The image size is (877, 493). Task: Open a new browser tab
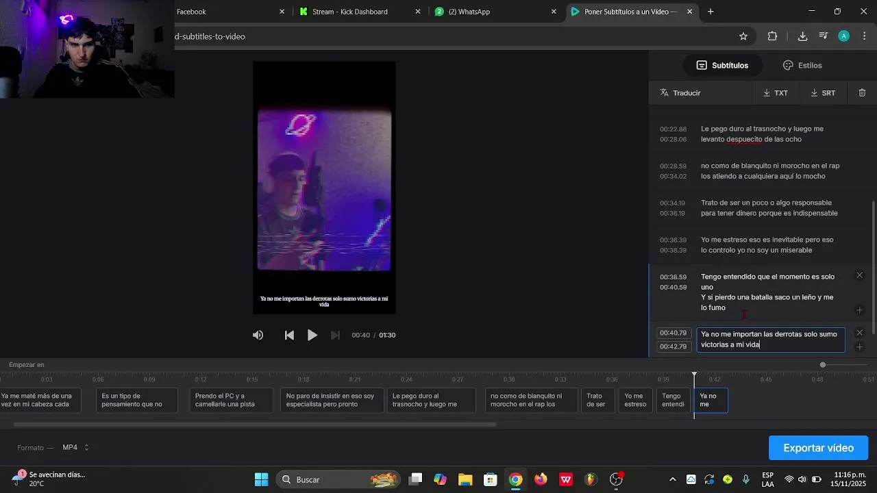pos(711,12)
